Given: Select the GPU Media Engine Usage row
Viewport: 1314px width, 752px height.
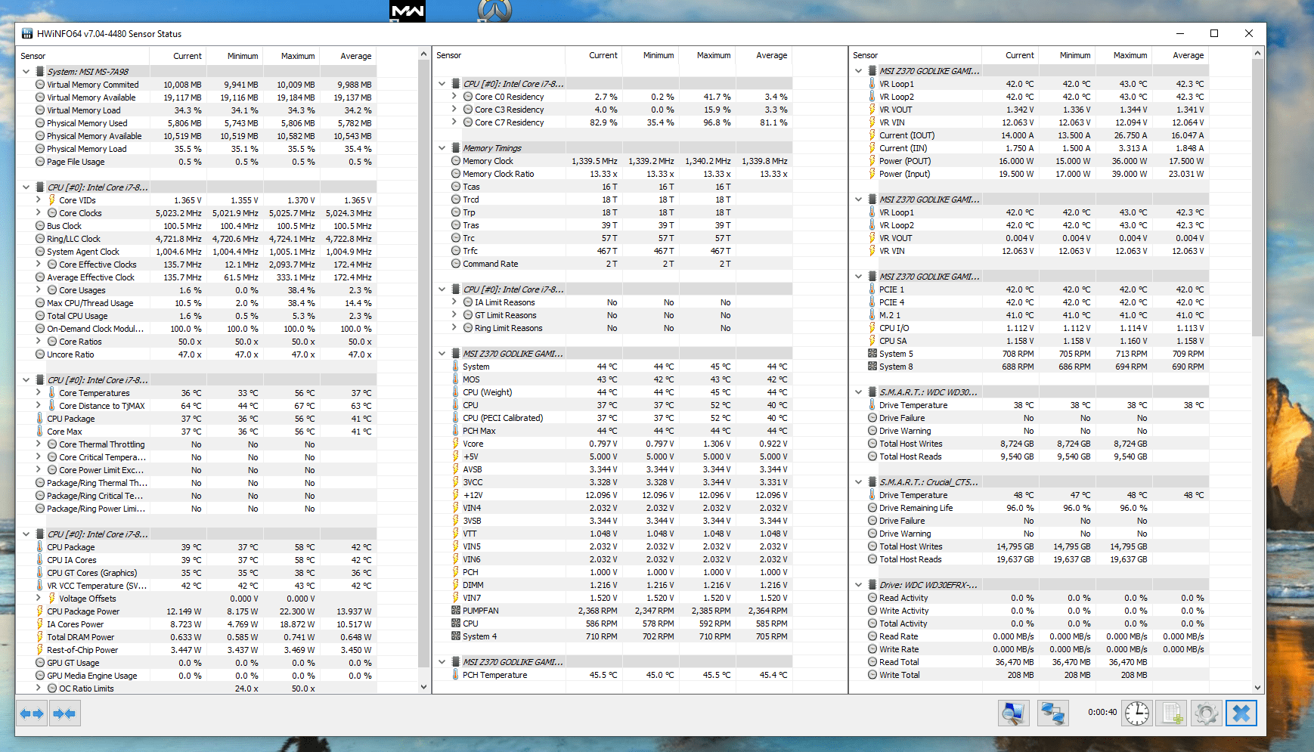Looking at the screenshot, I should 197,676.
